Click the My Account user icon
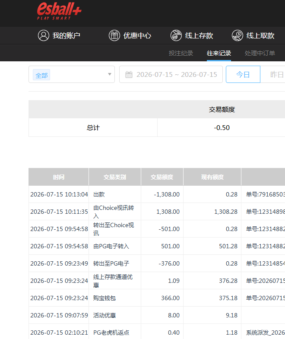Screen dimensions: 285x339 pos(44,35)
